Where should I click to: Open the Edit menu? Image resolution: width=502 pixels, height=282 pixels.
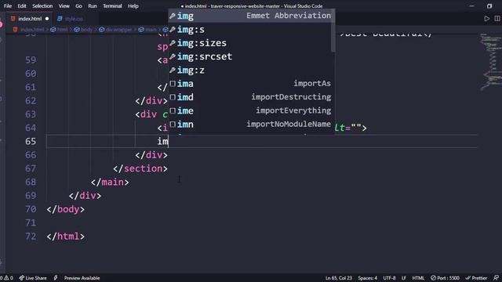(22, 5)
